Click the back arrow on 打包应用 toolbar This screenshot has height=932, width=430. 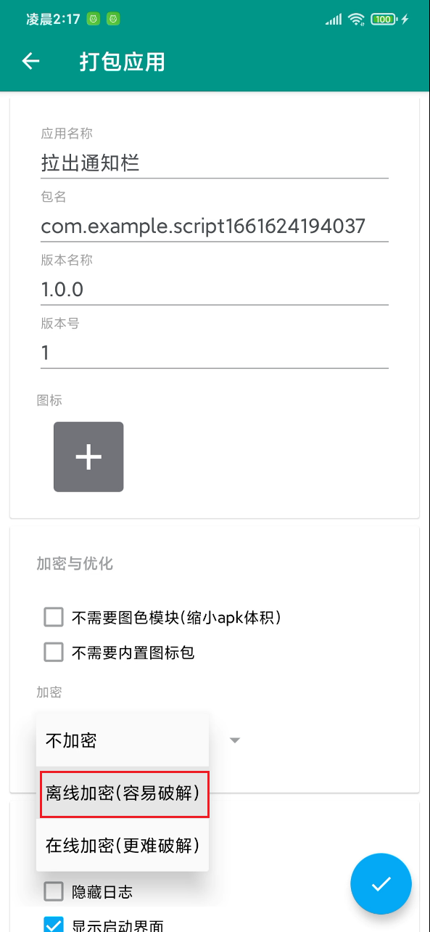(x=30, y=61)
